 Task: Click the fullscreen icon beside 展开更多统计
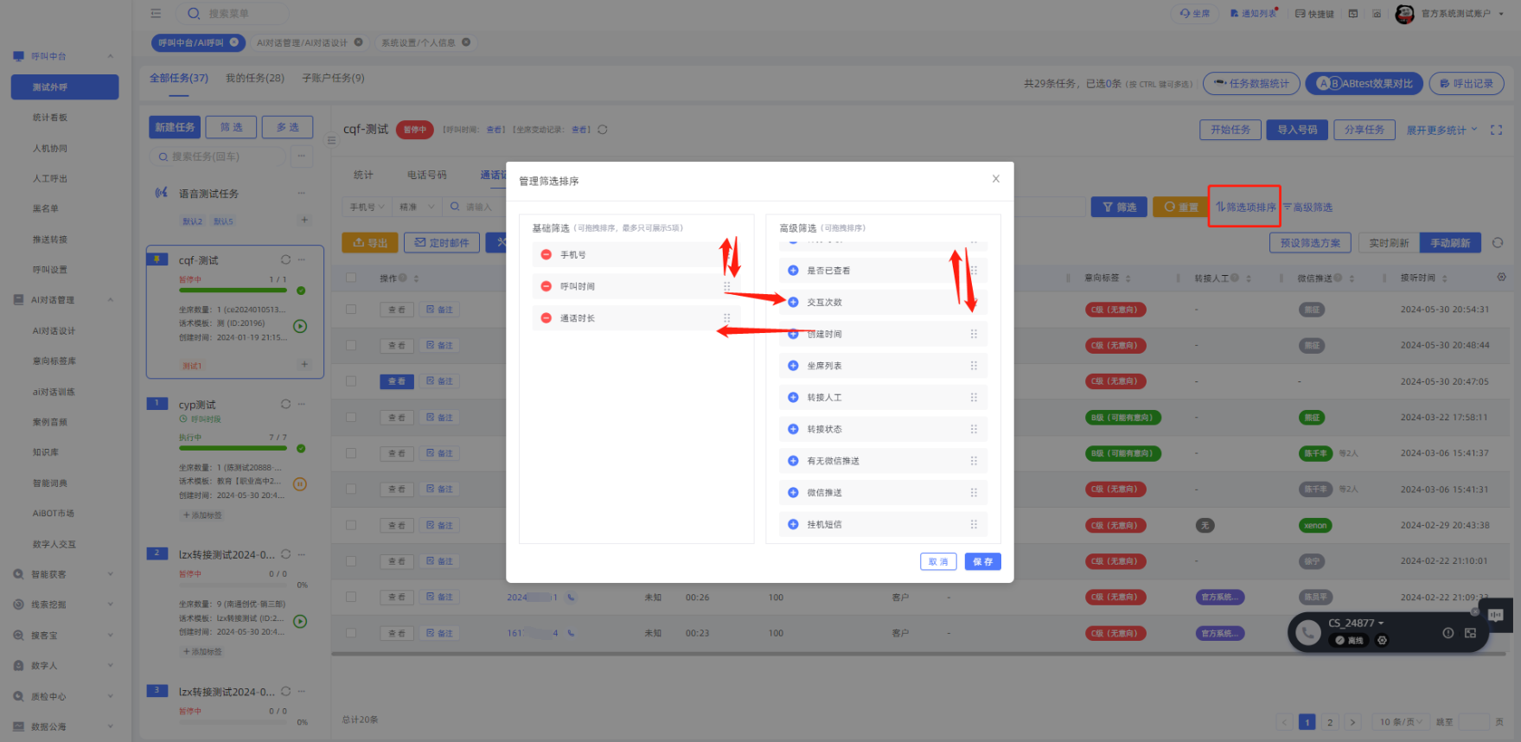1496,130
